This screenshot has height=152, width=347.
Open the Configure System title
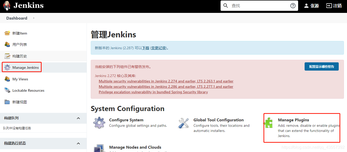tap(126, 120)
